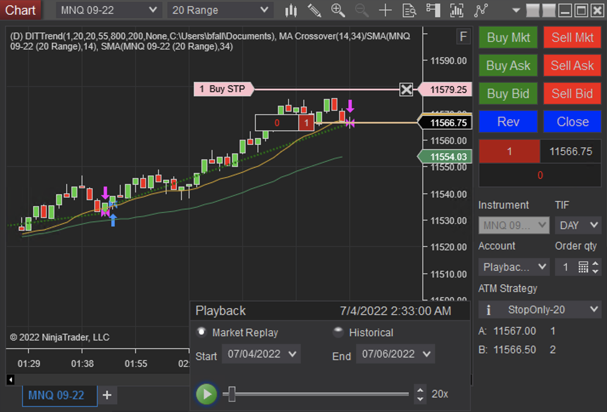Open the ATM Strategy info icon
Image resolution: width=607 pixels, height=412 pixels.
pyautogui.click(x=488, y=310)
